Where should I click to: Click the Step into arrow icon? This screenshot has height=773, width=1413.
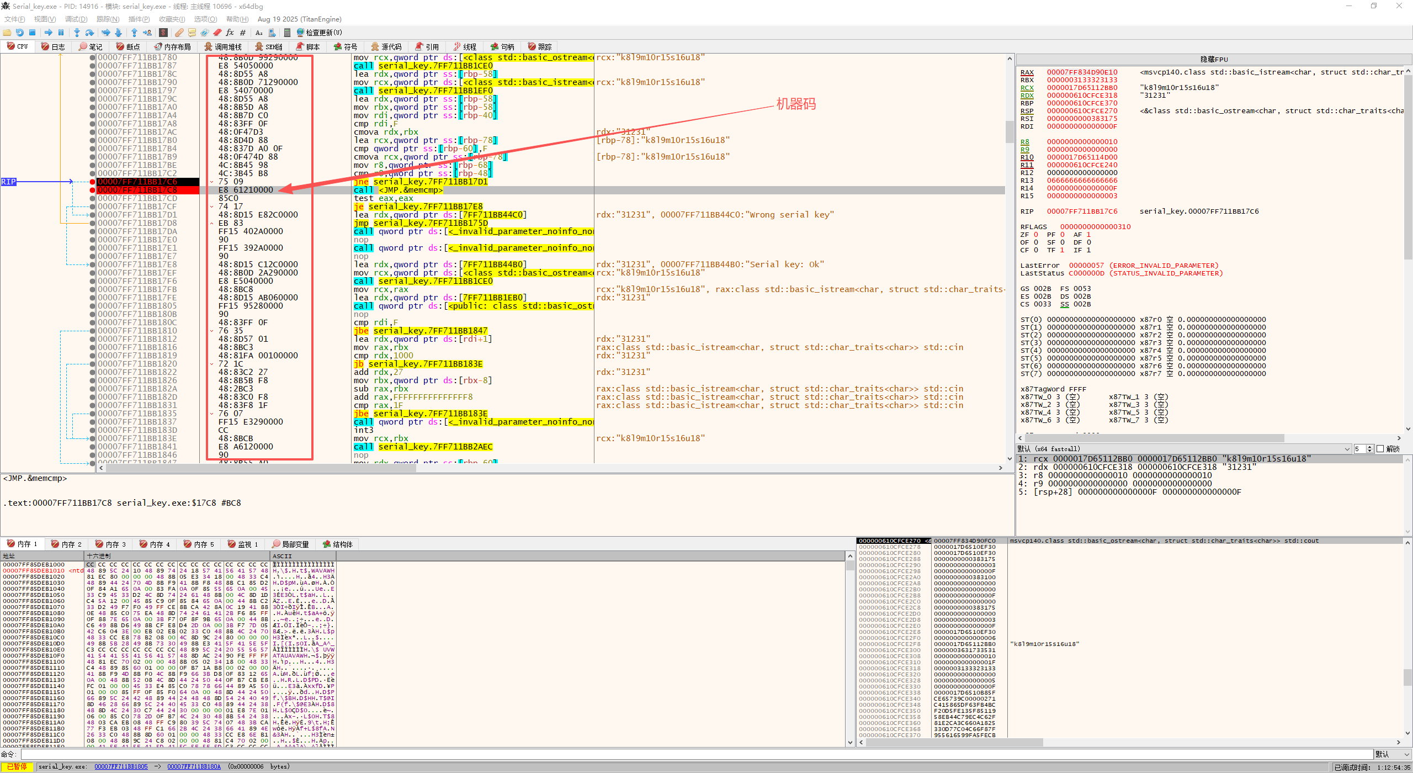click(x=77, y=33)
